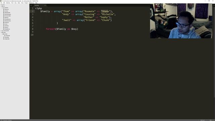Viewport: 215px width, 121px height.
Task: Click line number 8 in gutter
Action: coord(33,29)
